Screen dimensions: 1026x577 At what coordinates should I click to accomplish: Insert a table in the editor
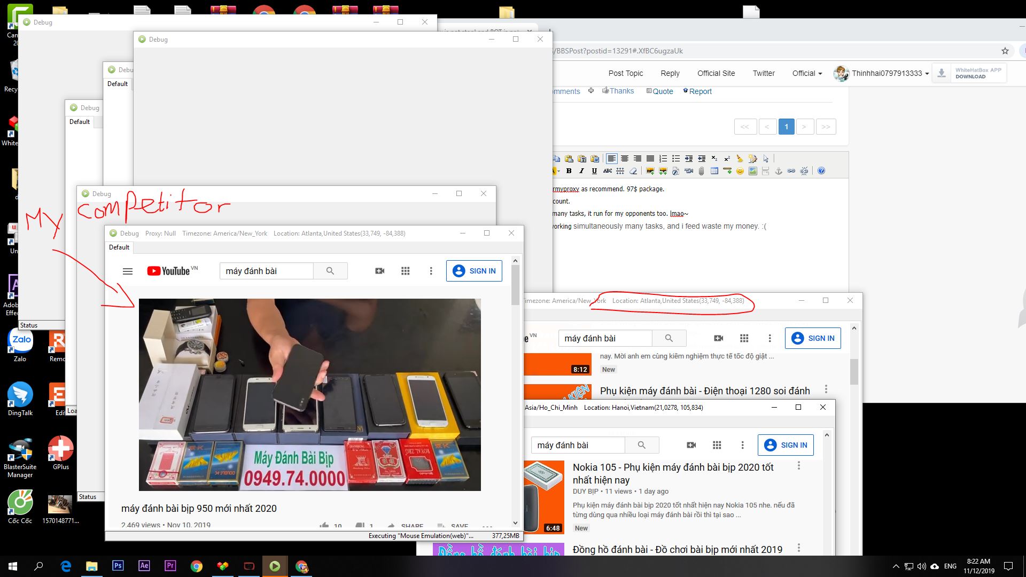point(714,171)
